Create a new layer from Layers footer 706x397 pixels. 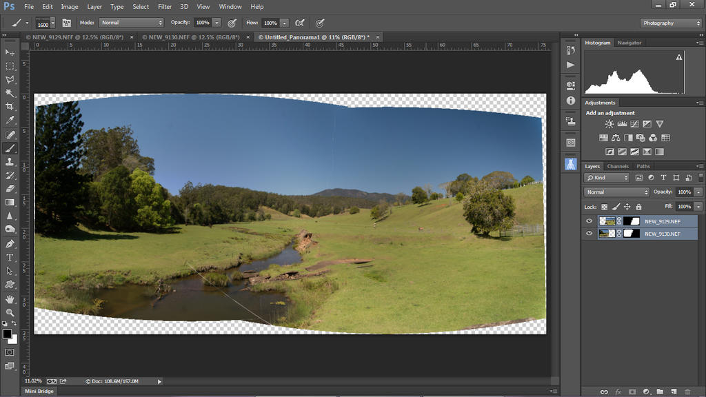pyautogui.click(x=674, y=391)
